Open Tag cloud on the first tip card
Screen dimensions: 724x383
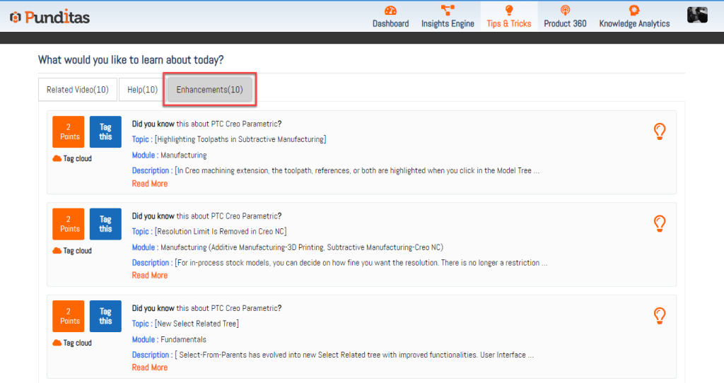[x=72, y=159]
